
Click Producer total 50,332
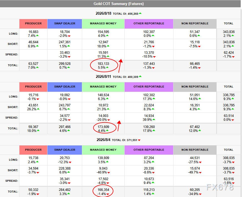[33, 190]
